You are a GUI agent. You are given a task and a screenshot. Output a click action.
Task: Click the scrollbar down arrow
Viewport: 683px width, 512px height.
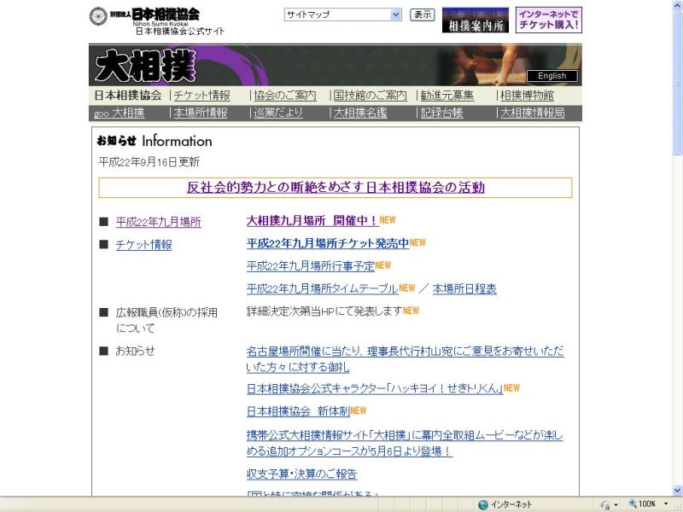coord(678,491)
